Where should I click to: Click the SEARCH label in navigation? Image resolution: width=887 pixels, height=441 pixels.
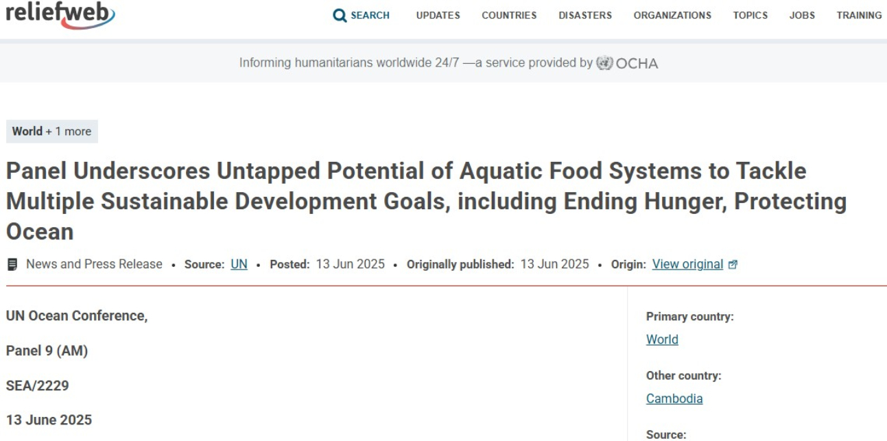tap(370, 16)
